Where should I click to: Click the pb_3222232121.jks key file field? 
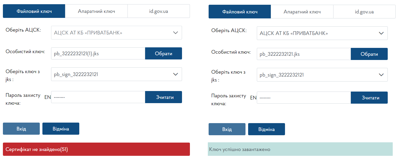pyautogui.click(x=304, y=54)
